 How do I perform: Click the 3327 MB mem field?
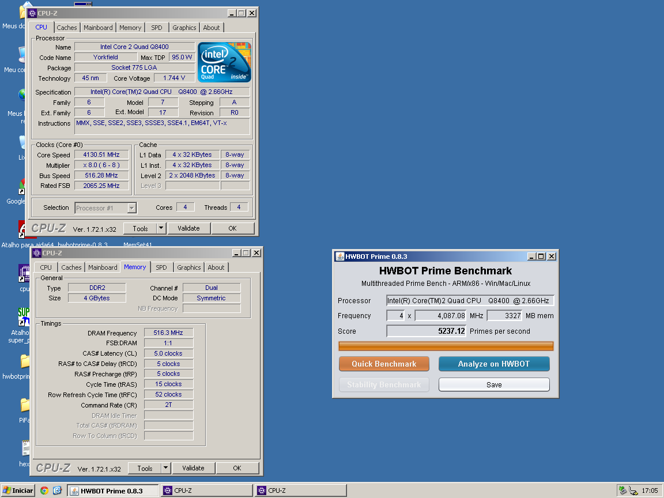click(504, 315)
